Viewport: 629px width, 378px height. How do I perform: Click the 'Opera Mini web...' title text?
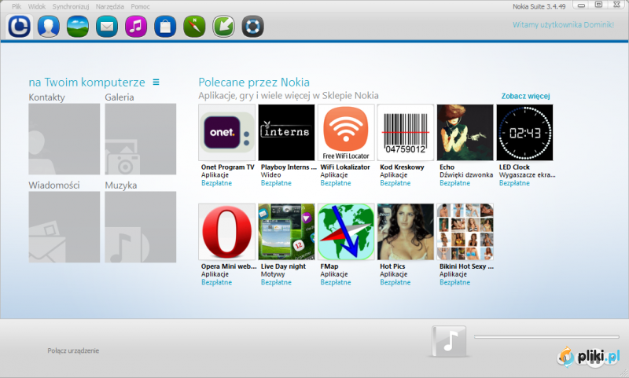pyautogui.click(x=229, y=266)
